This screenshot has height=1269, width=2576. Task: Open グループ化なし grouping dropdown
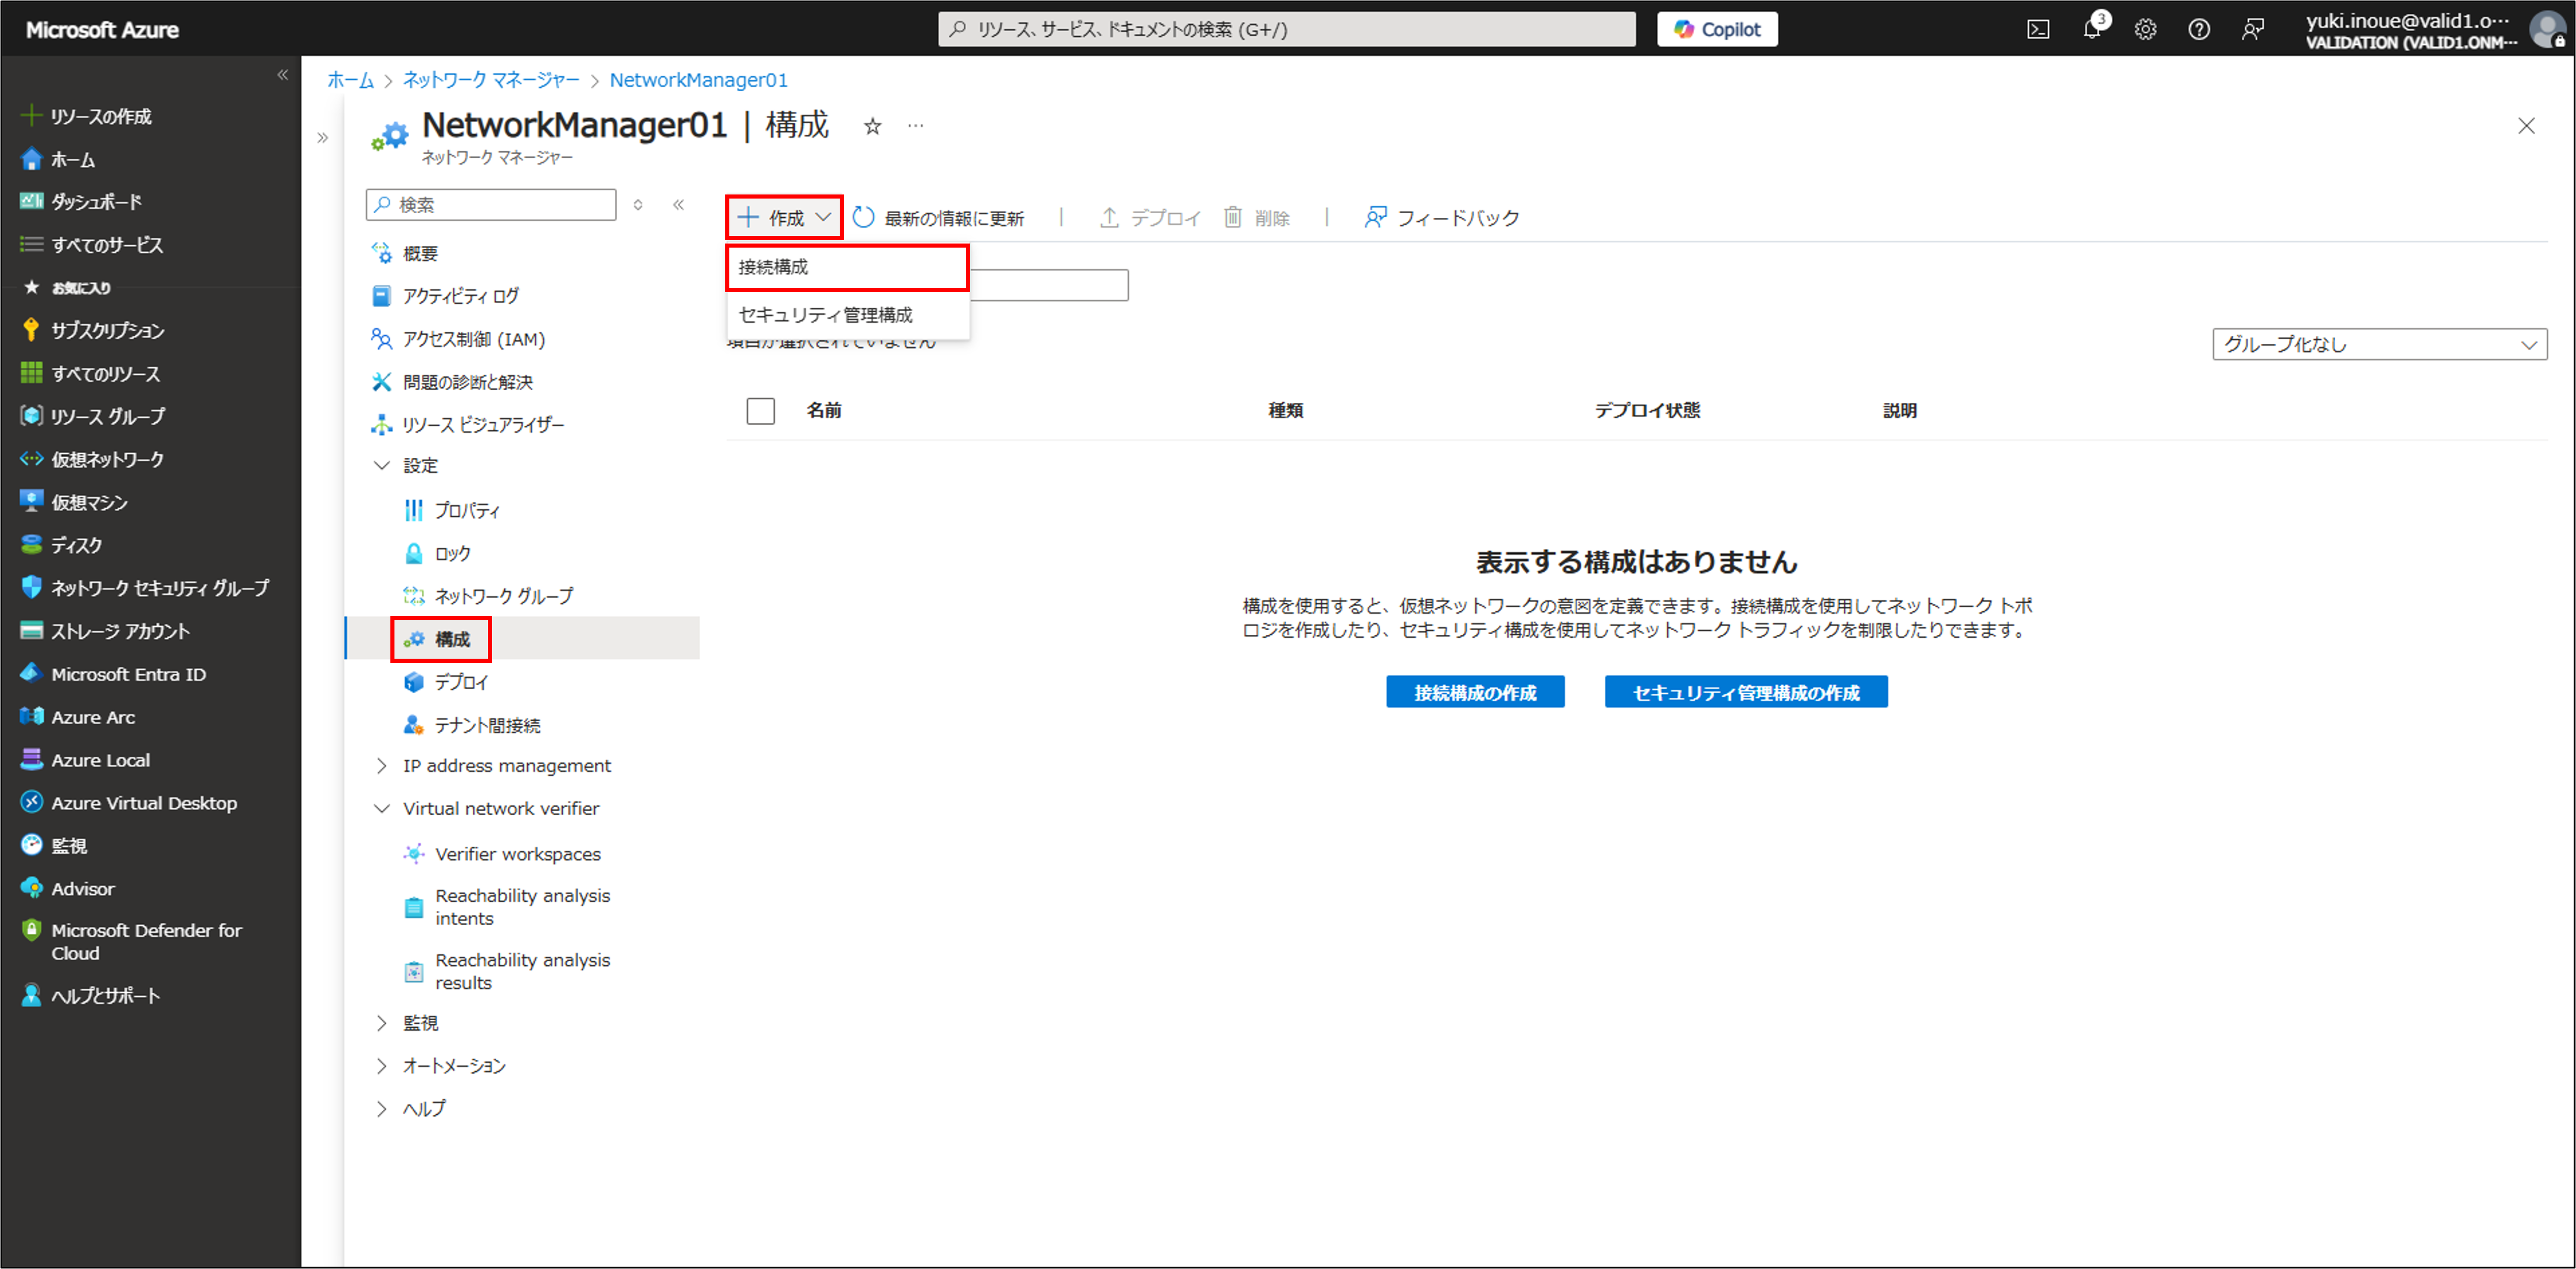(x=2379, y=345)
